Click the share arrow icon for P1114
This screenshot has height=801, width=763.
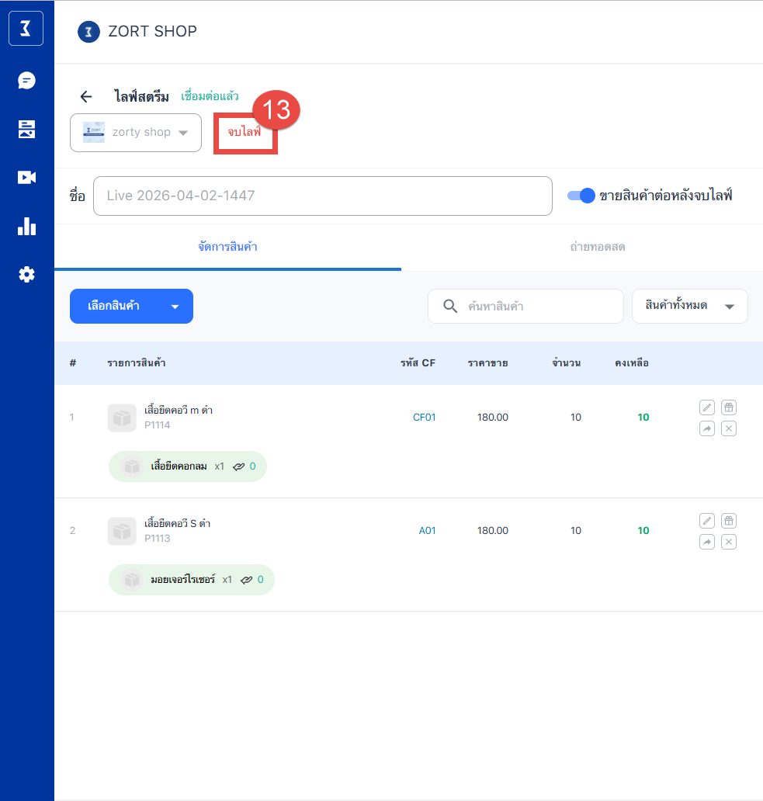706,428
